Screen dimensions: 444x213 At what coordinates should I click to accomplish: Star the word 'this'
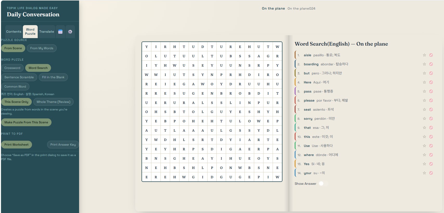click(x=424, y=137)
